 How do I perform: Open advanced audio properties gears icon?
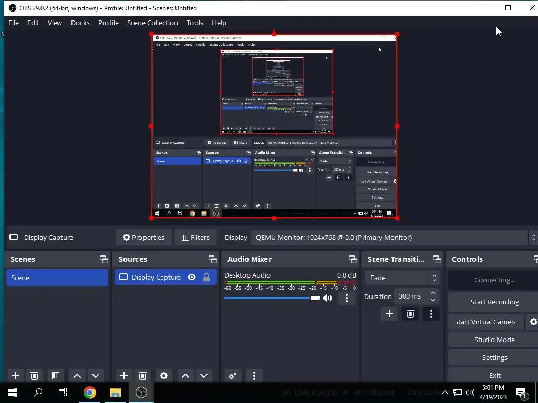(x=233, y=376)
